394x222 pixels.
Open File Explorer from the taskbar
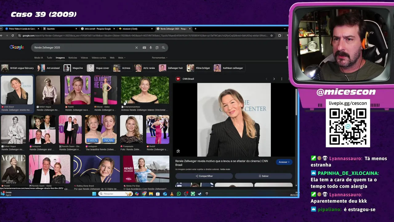pos(151,194)
